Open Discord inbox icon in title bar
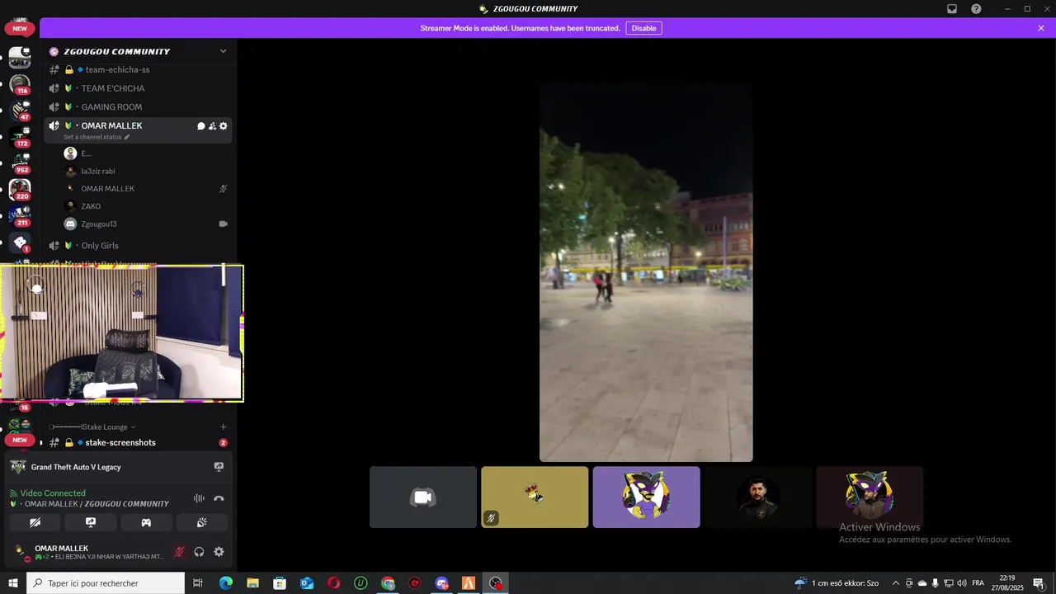 952,8
